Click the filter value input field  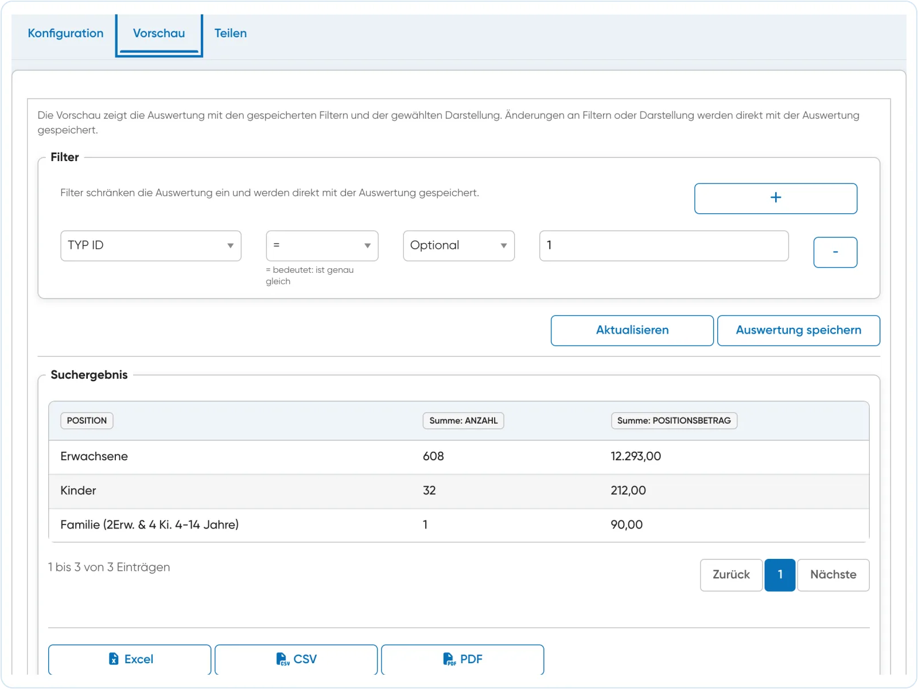pos(664,246)
